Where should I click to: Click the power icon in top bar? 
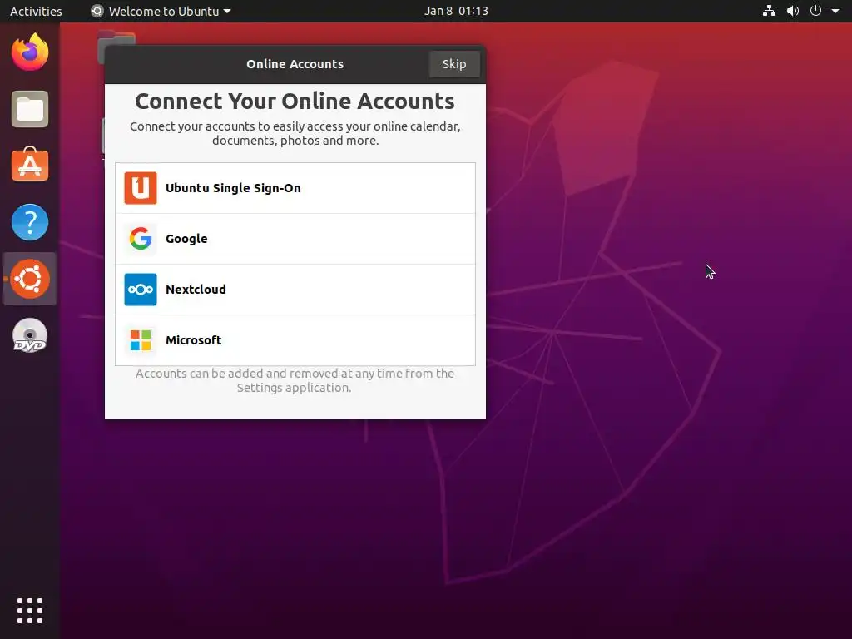point(815,11)
